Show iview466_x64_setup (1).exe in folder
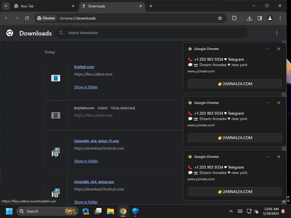The image size is (291, 218). [86, 161]
